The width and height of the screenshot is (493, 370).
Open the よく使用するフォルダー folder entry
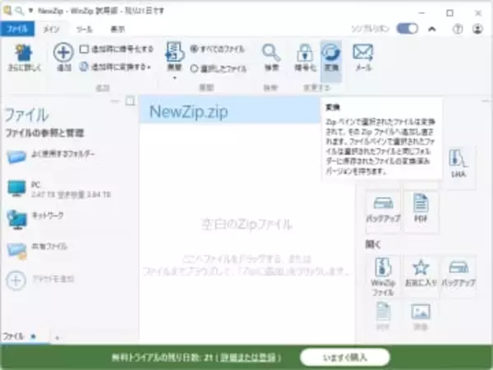pos(50,156)
